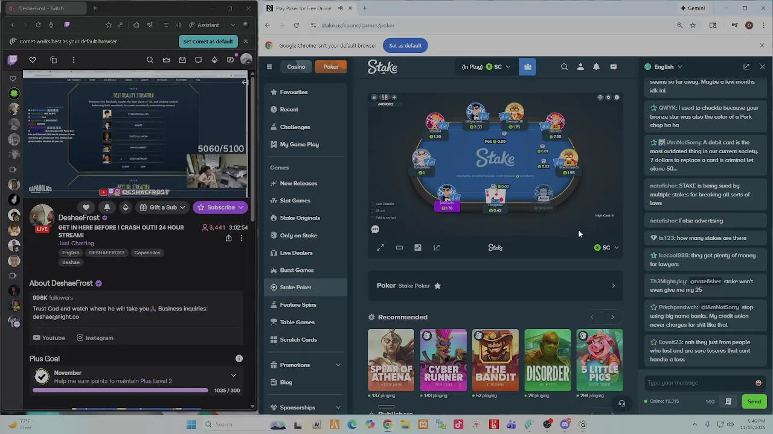Open Twitch browse copy icon
The image size is (773, 434).
tap(53, 60)
